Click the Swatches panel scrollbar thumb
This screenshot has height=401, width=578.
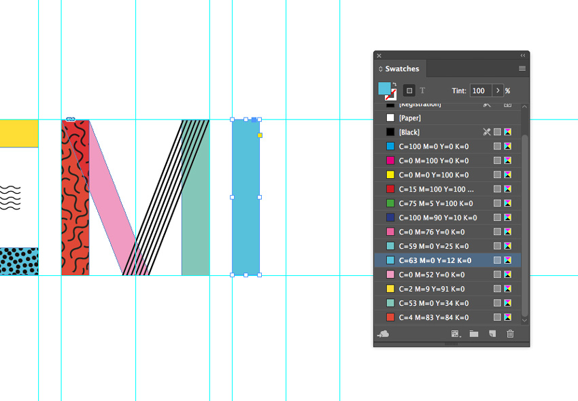pyautogui.click(x=524, y=225)
